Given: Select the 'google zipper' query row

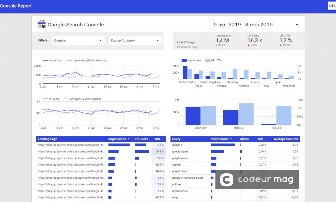Looking at the screenshot, I should point(235,152).
